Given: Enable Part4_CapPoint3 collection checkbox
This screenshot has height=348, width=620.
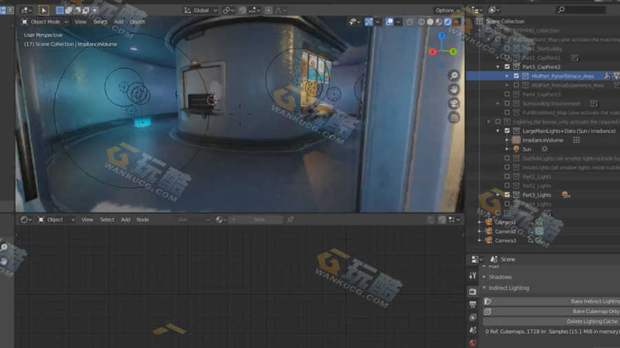Looking at the screenshot, I should pos(507,94).
